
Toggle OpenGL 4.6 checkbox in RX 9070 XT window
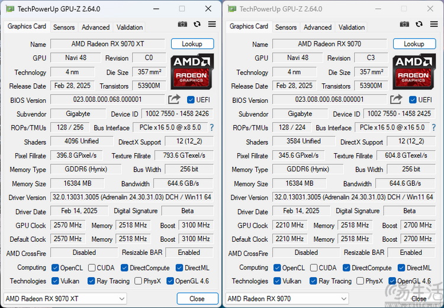coord(170,281)
